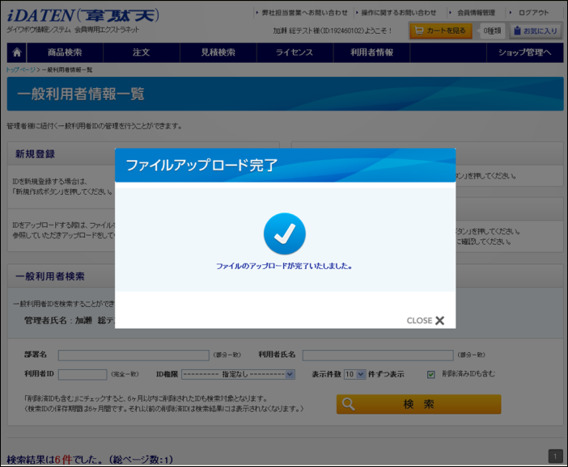Image resolution: width=568 pixels, height=467 pixels.
Task: Open cart with カートを見る button
Action: (x=440, y=31)
